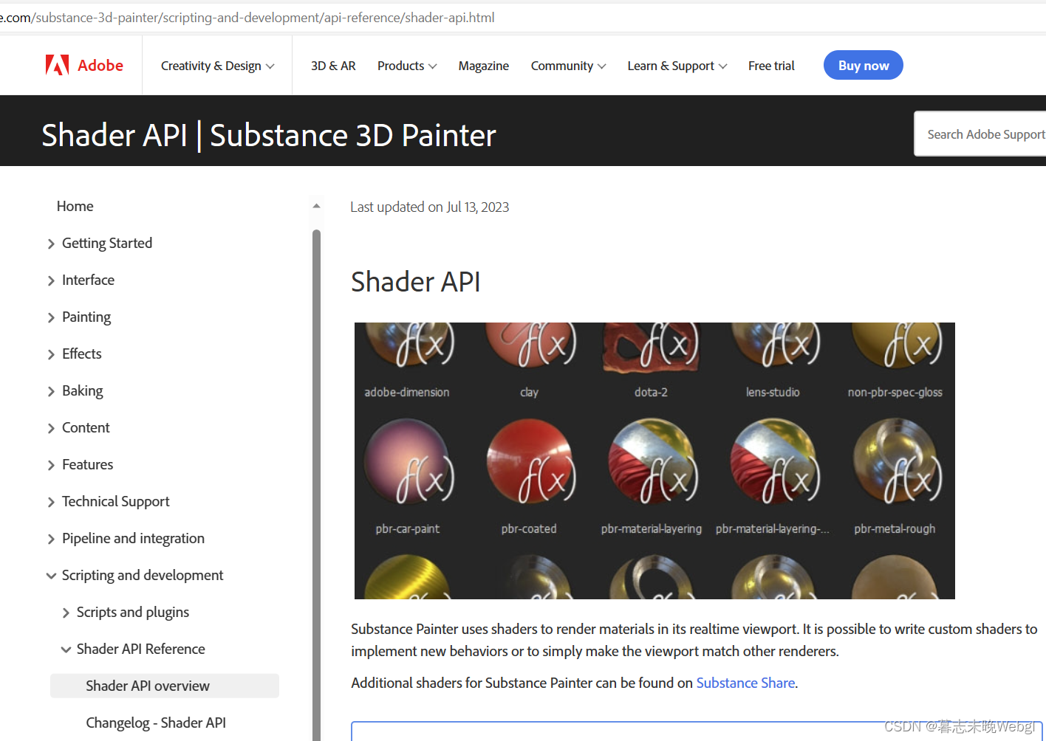The width and height of the screenshot is (1046, 741).
Task: Expand the Interface section chevron
Action: 51,280
